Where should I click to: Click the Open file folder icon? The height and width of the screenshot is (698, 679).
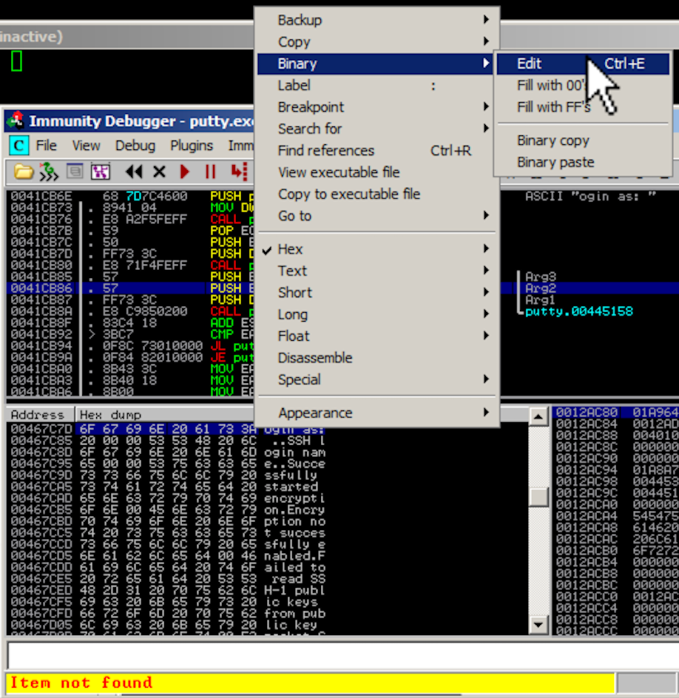coord(24,172)
